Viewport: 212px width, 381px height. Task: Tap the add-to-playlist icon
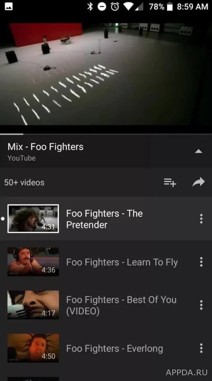[170, 182]
